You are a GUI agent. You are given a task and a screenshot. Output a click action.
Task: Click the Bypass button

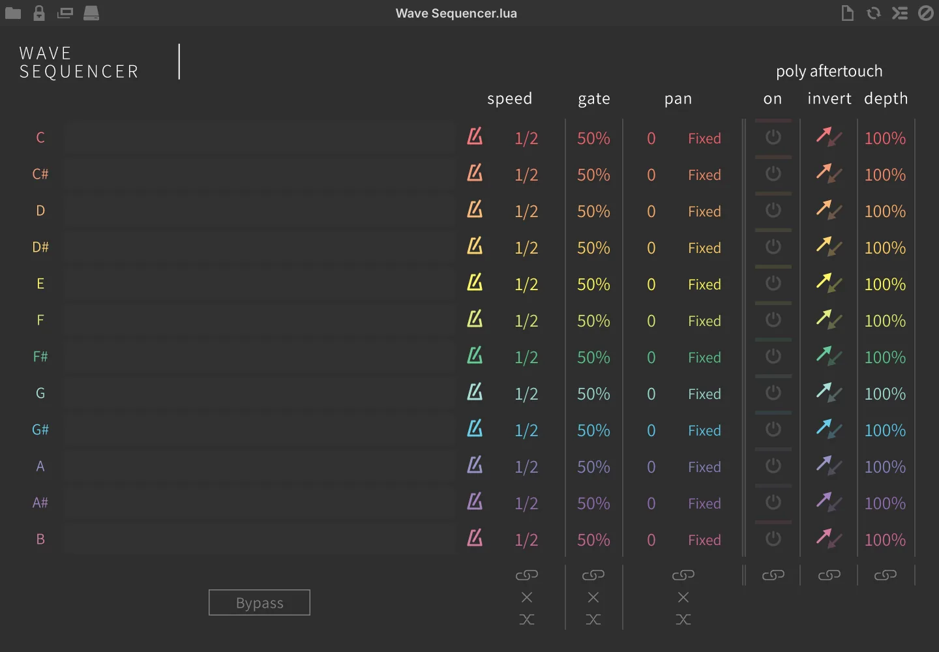(x=260, y=602)
